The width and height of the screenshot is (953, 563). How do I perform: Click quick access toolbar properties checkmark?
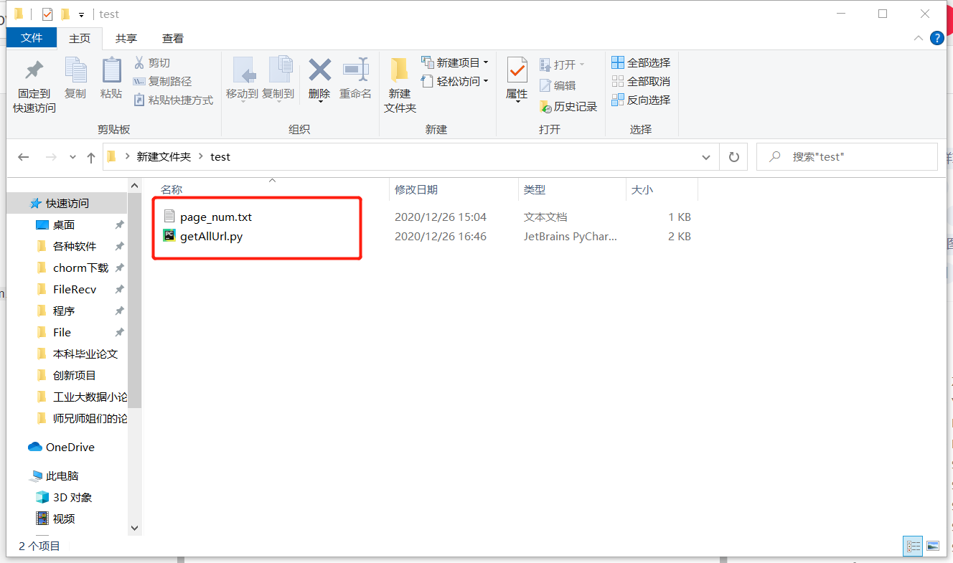tap(47, 14)
